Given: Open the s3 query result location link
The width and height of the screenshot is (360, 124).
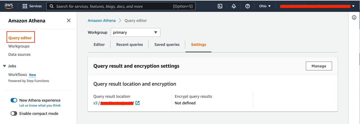Looking at the screenshot, I should point(114,103).
